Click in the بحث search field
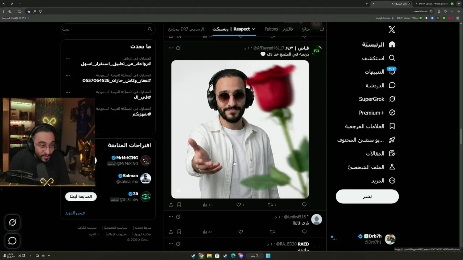The width and height of the screenshot is (463, 260). point(108,29)
